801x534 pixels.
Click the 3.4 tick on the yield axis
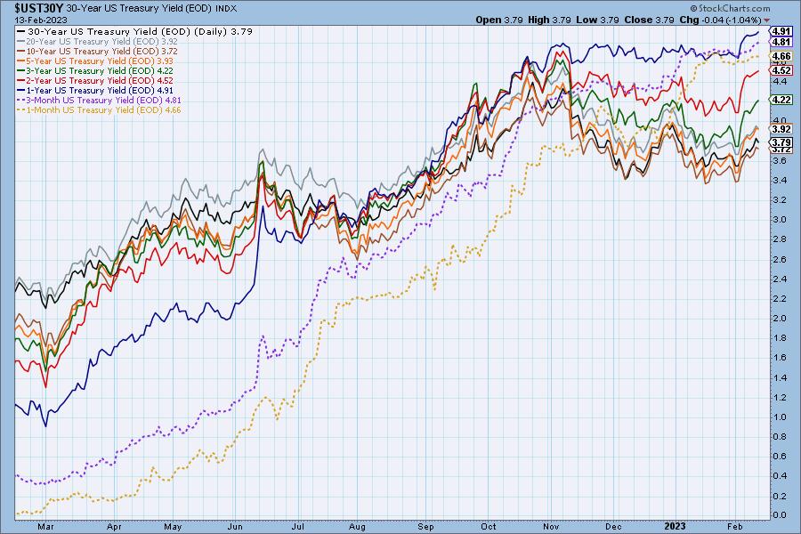tap(780, 180)
